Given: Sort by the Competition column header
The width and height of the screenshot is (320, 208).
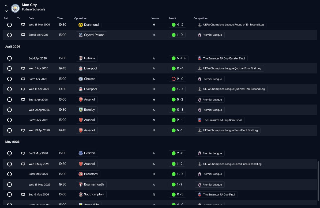Looking at the screenshot, I should click(201, 18).
